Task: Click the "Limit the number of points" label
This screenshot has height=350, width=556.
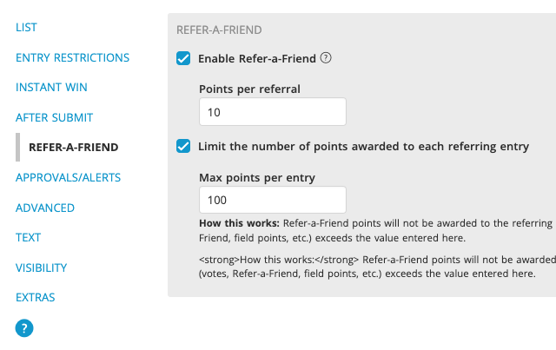Action: coord(363,147)
